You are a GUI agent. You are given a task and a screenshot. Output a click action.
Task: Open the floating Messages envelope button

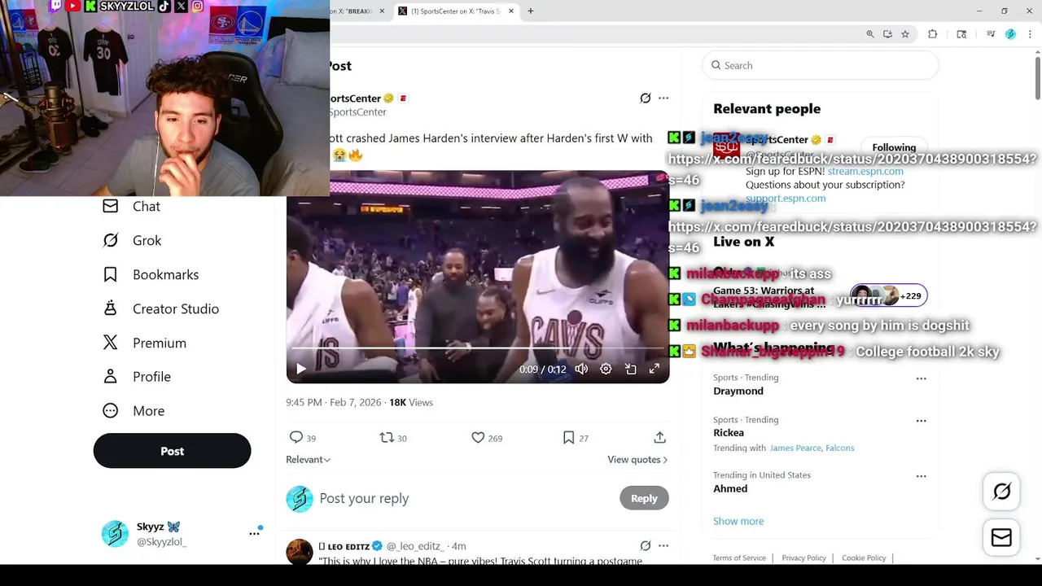click(1001, 538)
